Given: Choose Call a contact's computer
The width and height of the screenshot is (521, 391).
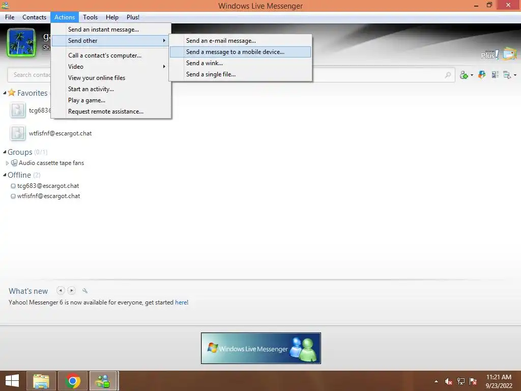Looking at the screenshot, I should tap(111, 55).
